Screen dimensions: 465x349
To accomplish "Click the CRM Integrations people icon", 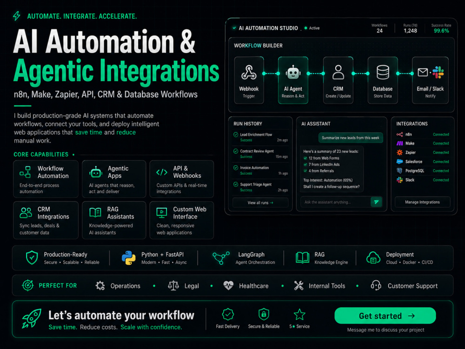I will pyautogui.click(x=26, y=213).
